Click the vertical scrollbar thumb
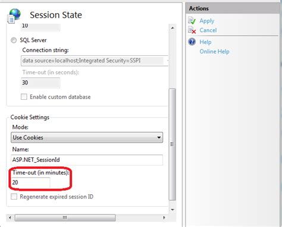 [173, 144]
